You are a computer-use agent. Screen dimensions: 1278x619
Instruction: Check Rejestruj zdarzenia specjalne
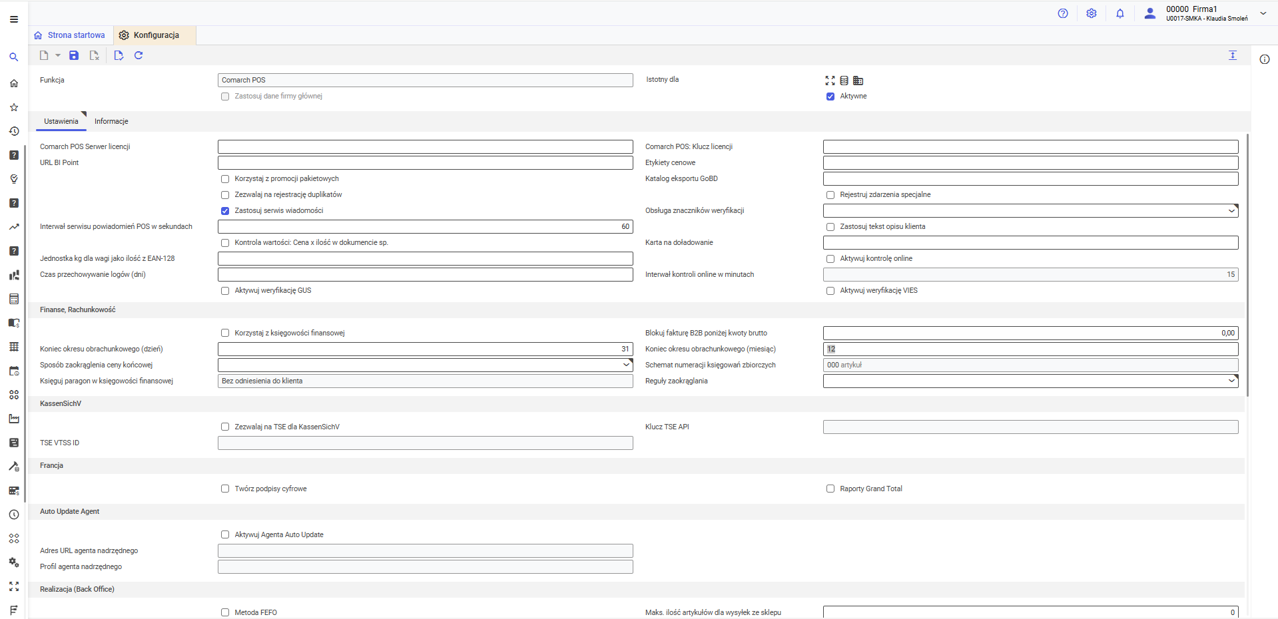(830, 195)
